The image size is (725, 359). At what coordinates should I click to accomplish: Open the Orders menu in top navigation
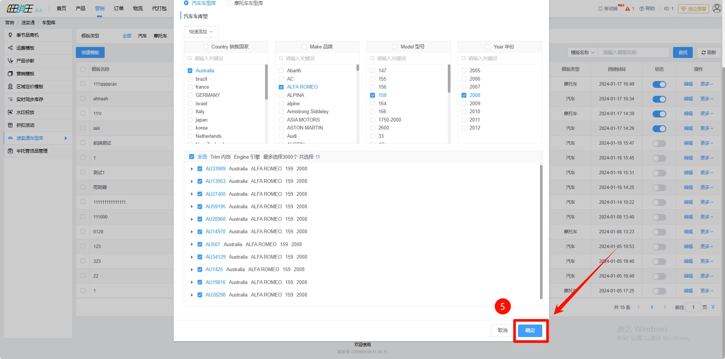[x=119, y=8]
